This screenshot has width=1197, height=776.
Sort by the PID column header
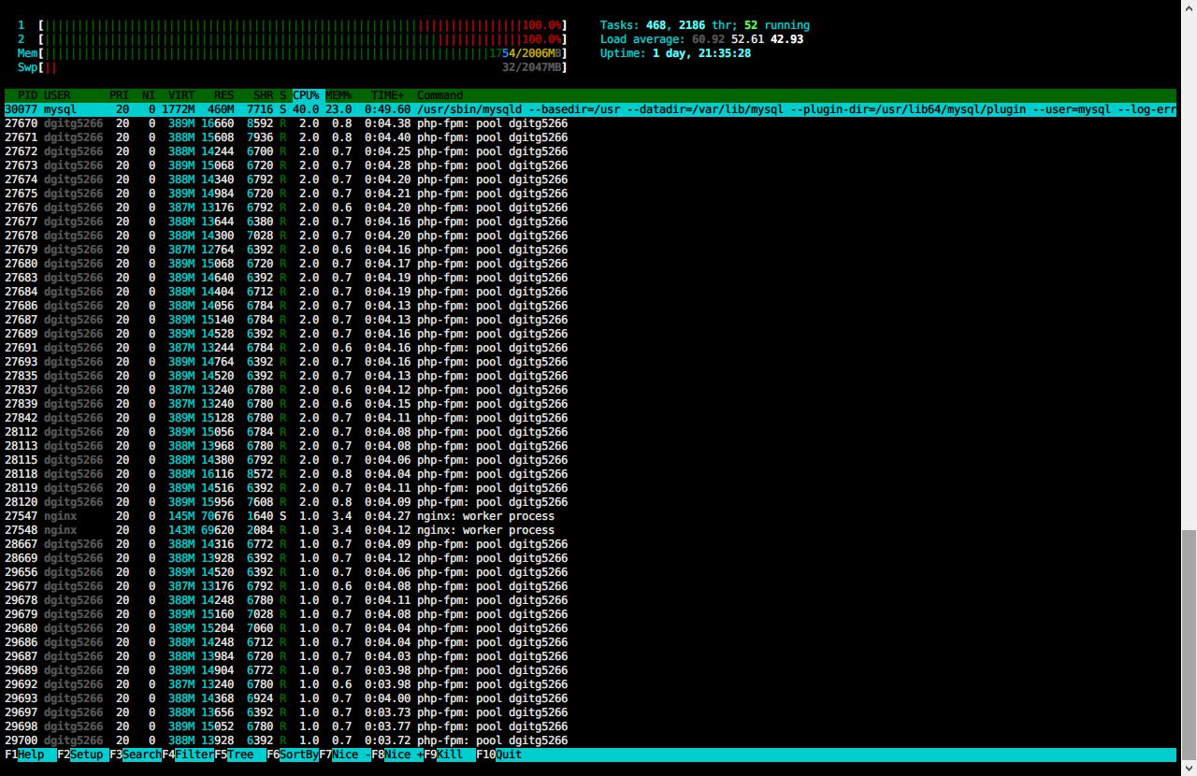[x=27, y=95]
